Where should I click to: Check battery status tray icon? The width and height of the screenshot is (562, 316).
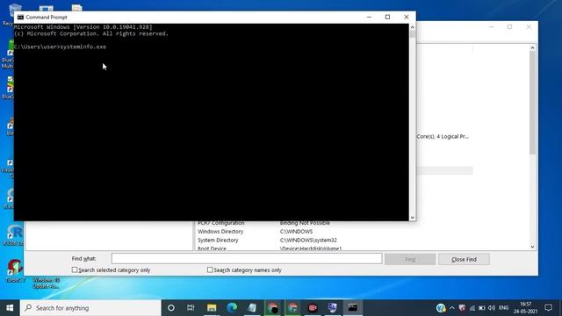tap(482, 308)
